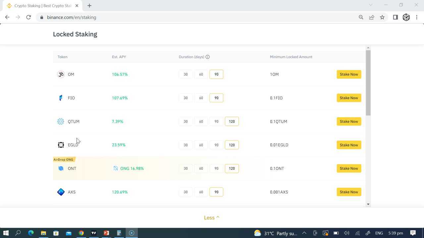The height and width of the screenshot is (238, 424).
Task: Close the Crypto Staking tab
Action: coord(77,6)
